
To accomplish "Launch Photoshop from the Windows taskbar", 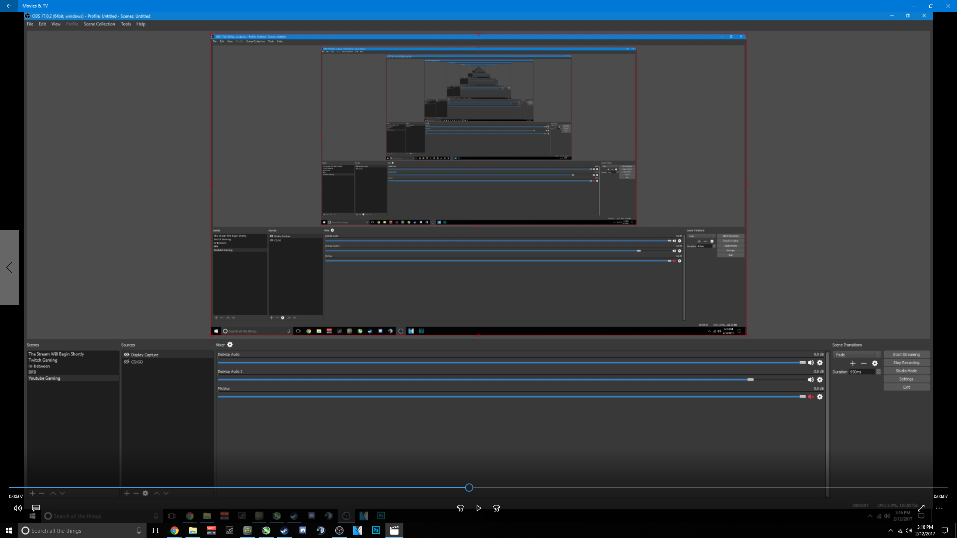I will (x=376, y=531).
